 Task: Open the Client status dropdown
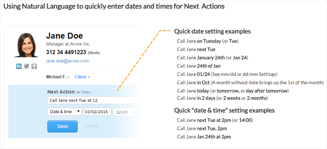click(82, 77)
